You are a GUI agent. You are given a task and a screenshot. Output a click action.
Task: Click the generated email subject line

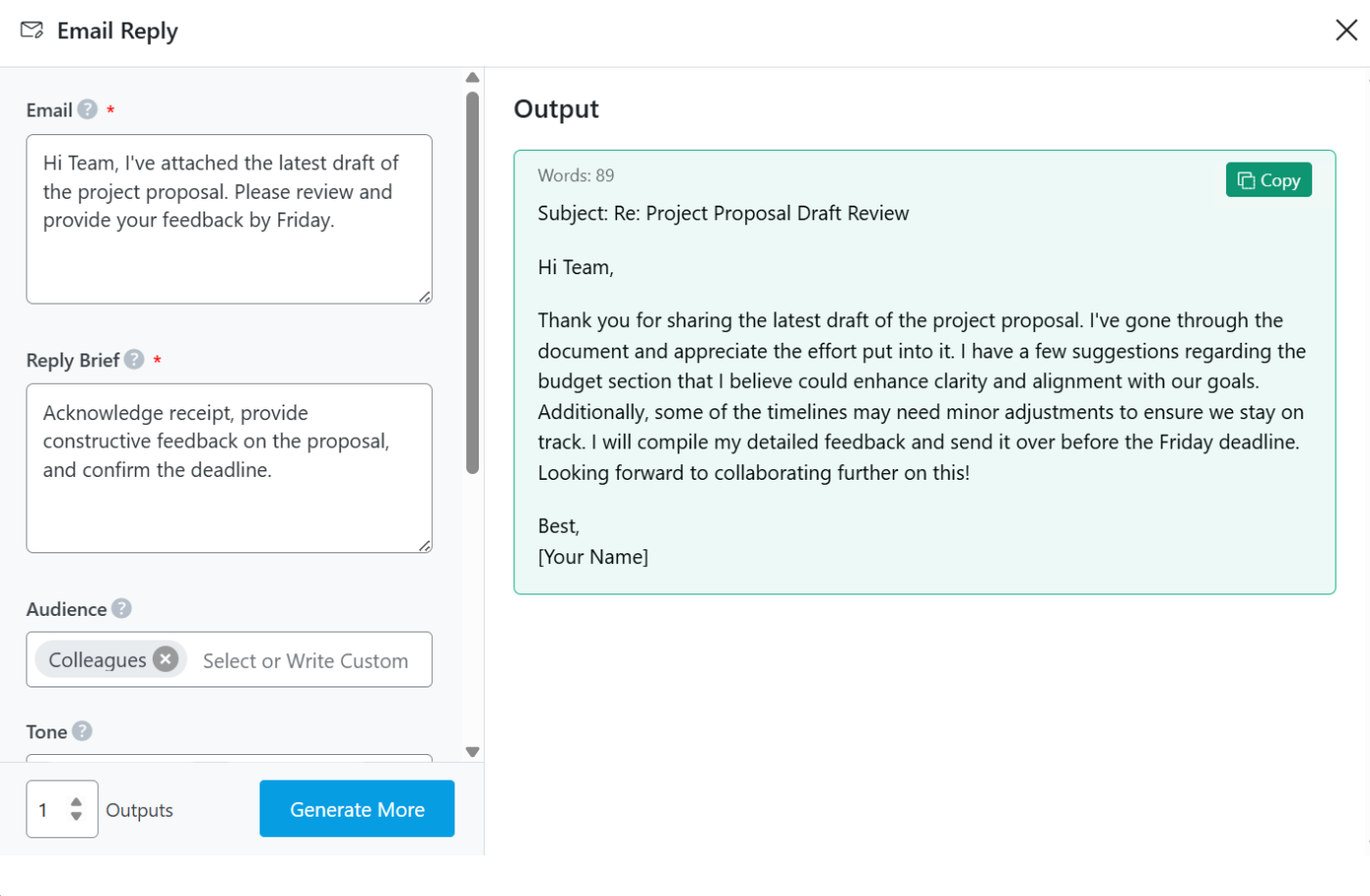(723, 213)
